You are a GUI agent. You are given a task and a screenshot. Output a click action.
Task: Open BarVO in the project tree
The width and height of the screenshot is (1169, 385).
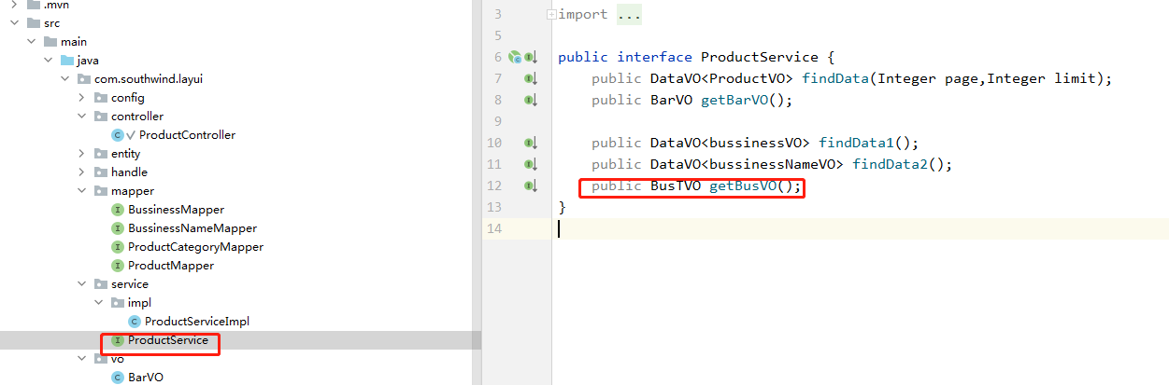[x=146, y=378]
